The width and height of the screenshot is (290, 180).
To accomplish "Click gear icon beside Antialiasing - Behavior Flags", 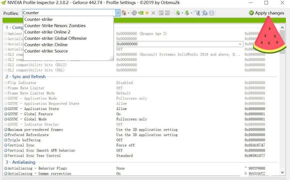I will pos(5,168).
